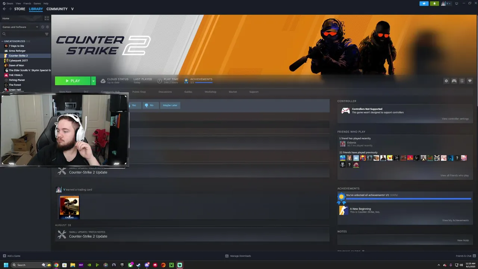Screen dimensions: 478x269
Task: Click the Windows Start button
Action: click(x=6, y=265)
